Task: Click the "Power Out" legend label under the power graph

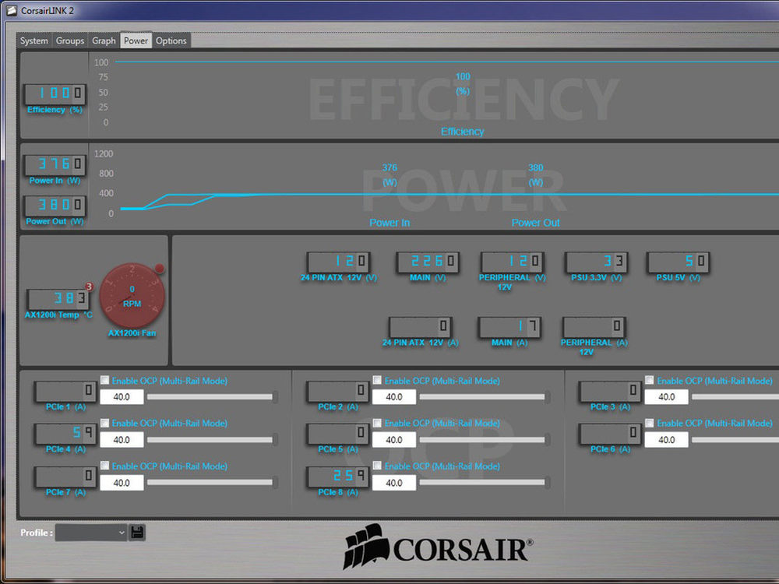Action: pos(536,223)
